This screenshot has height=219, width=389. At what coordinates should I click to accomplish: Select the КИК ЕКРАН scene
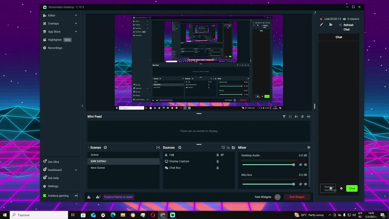(123, 161)
